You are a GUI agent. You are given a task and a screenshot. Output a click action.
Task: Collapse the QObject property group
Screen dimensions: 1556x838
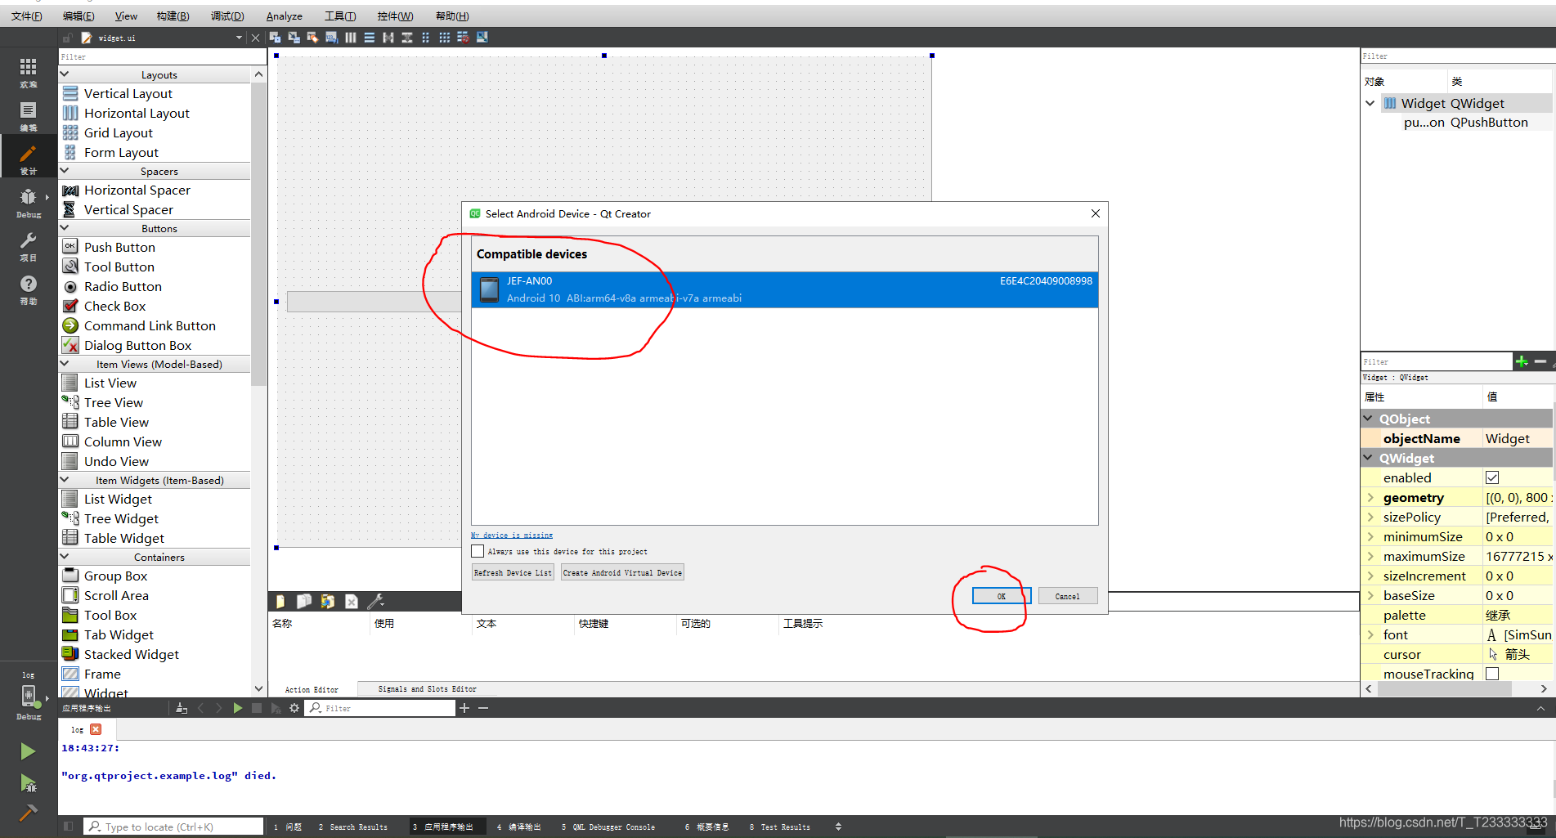point(1368,419)
